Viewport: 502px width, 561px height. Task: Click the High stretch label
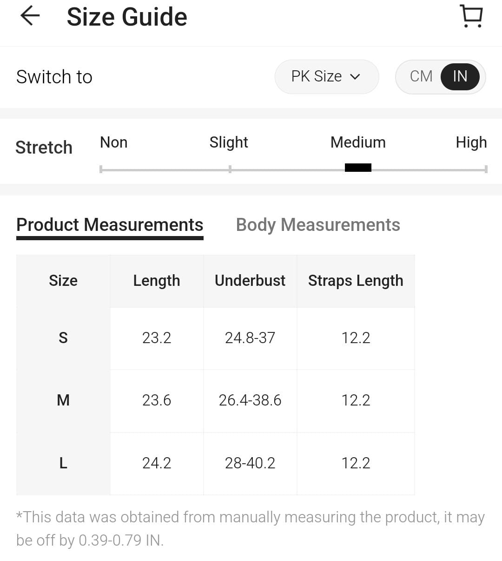[x=471, y=142]
